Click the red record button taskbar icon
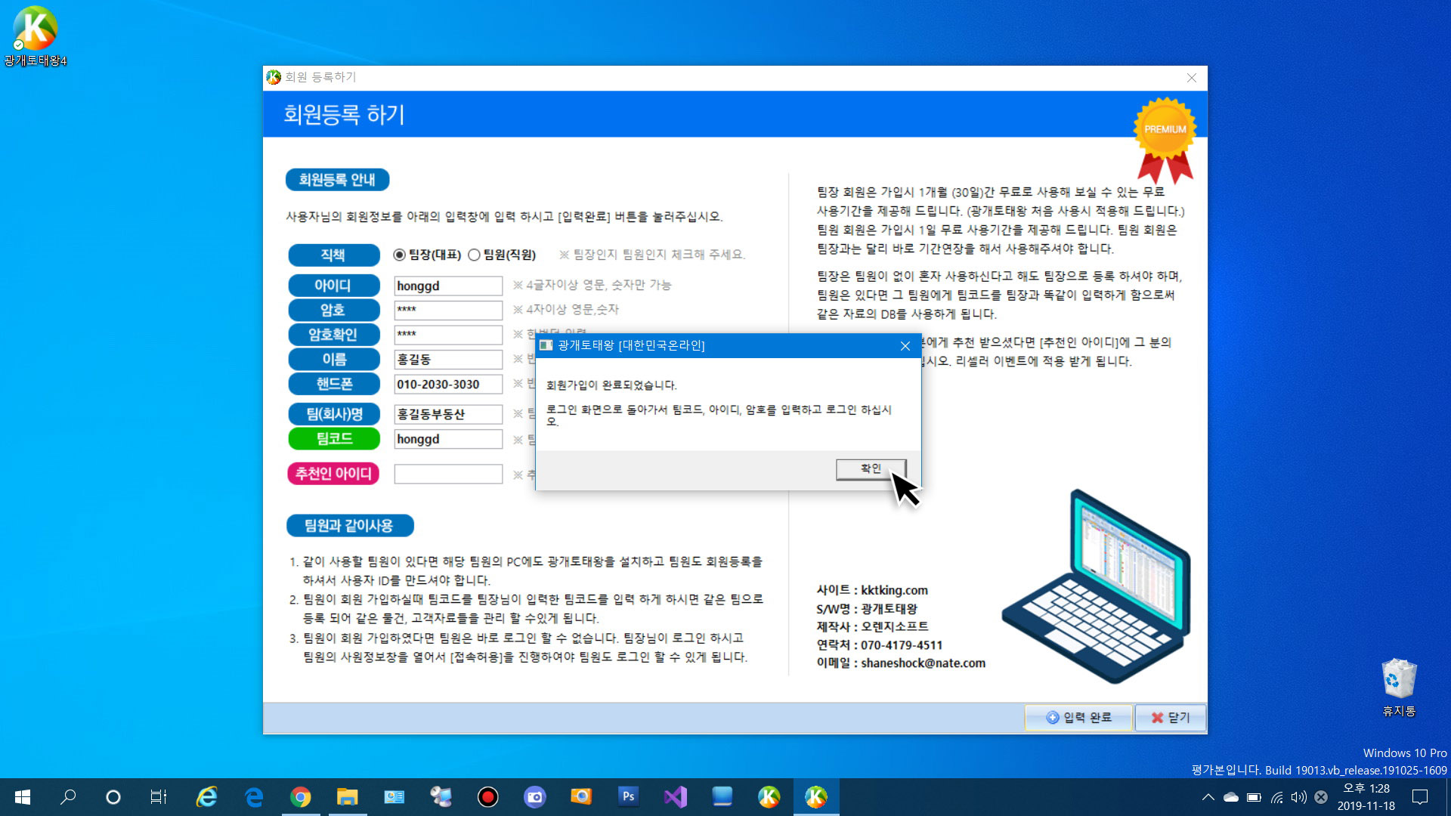Image resolution: width=1451 pixels, height=816 pixels. [487, 797]
